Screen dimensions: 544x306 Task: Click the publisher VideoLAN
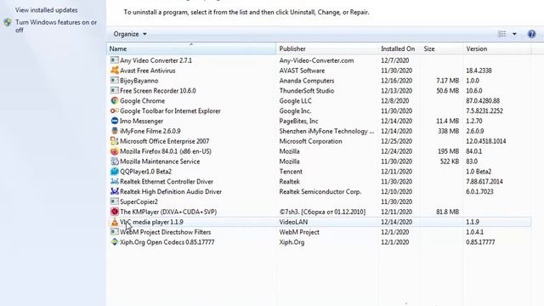(293, 222)
